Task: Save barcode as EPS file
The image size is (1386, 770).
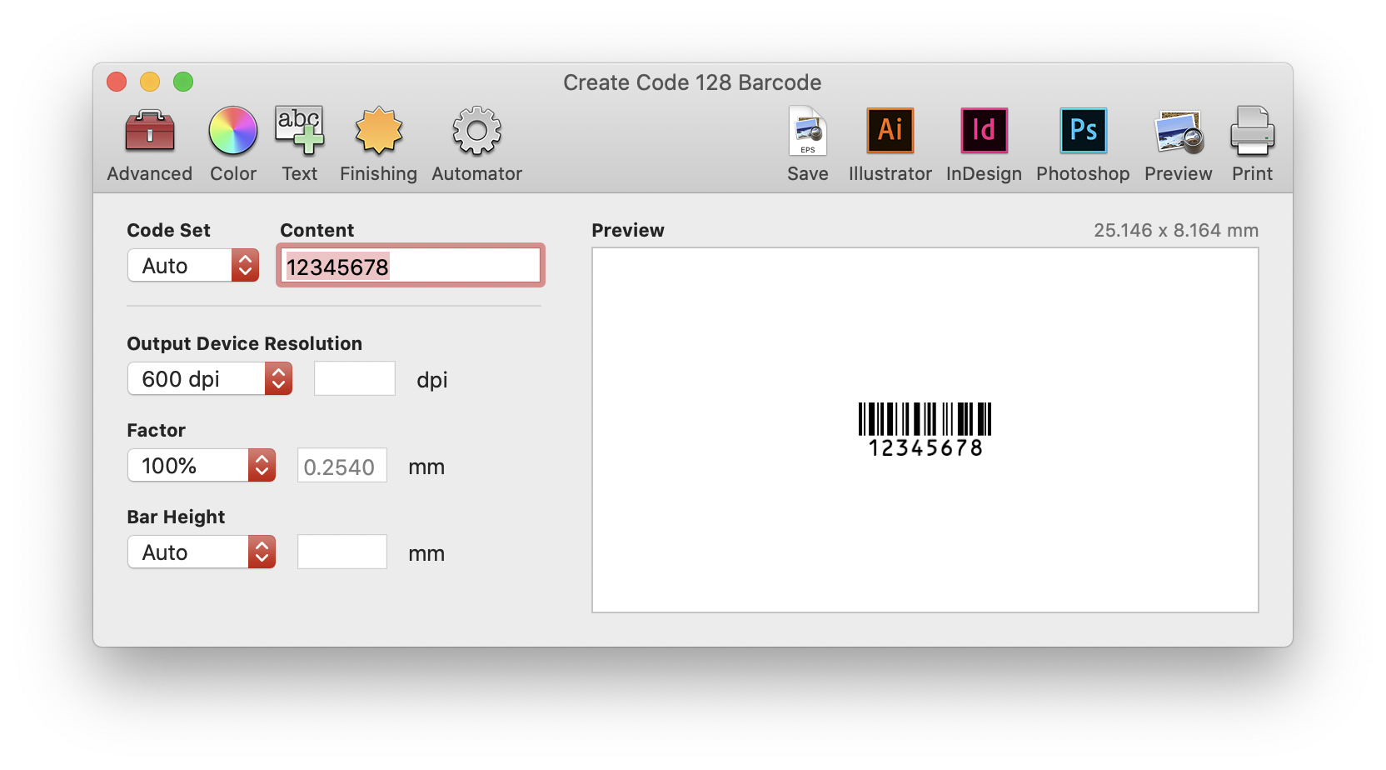Action: (x=808, y=144)
